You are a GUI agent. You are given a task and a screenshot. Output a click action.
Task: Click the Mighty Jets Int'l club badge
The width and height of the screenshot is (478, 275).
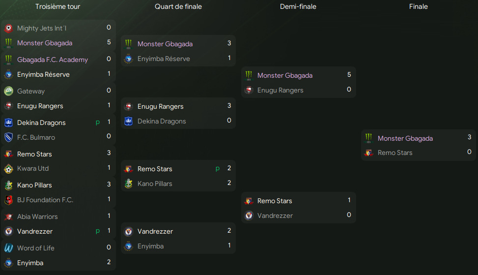pyautogui.click(x=8, y=29)
